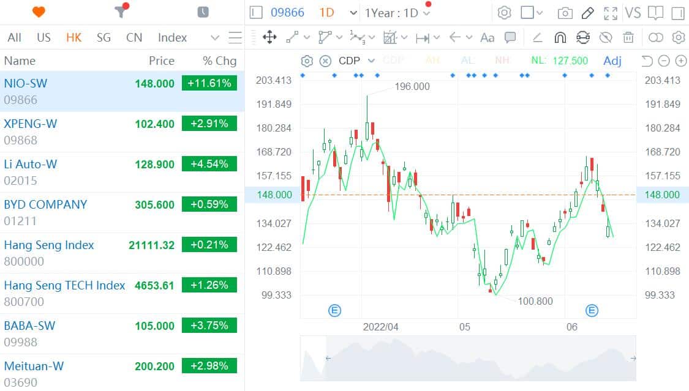
Task: Select the CN market tab
Action: pyautogui.click(x=134, y=37)
